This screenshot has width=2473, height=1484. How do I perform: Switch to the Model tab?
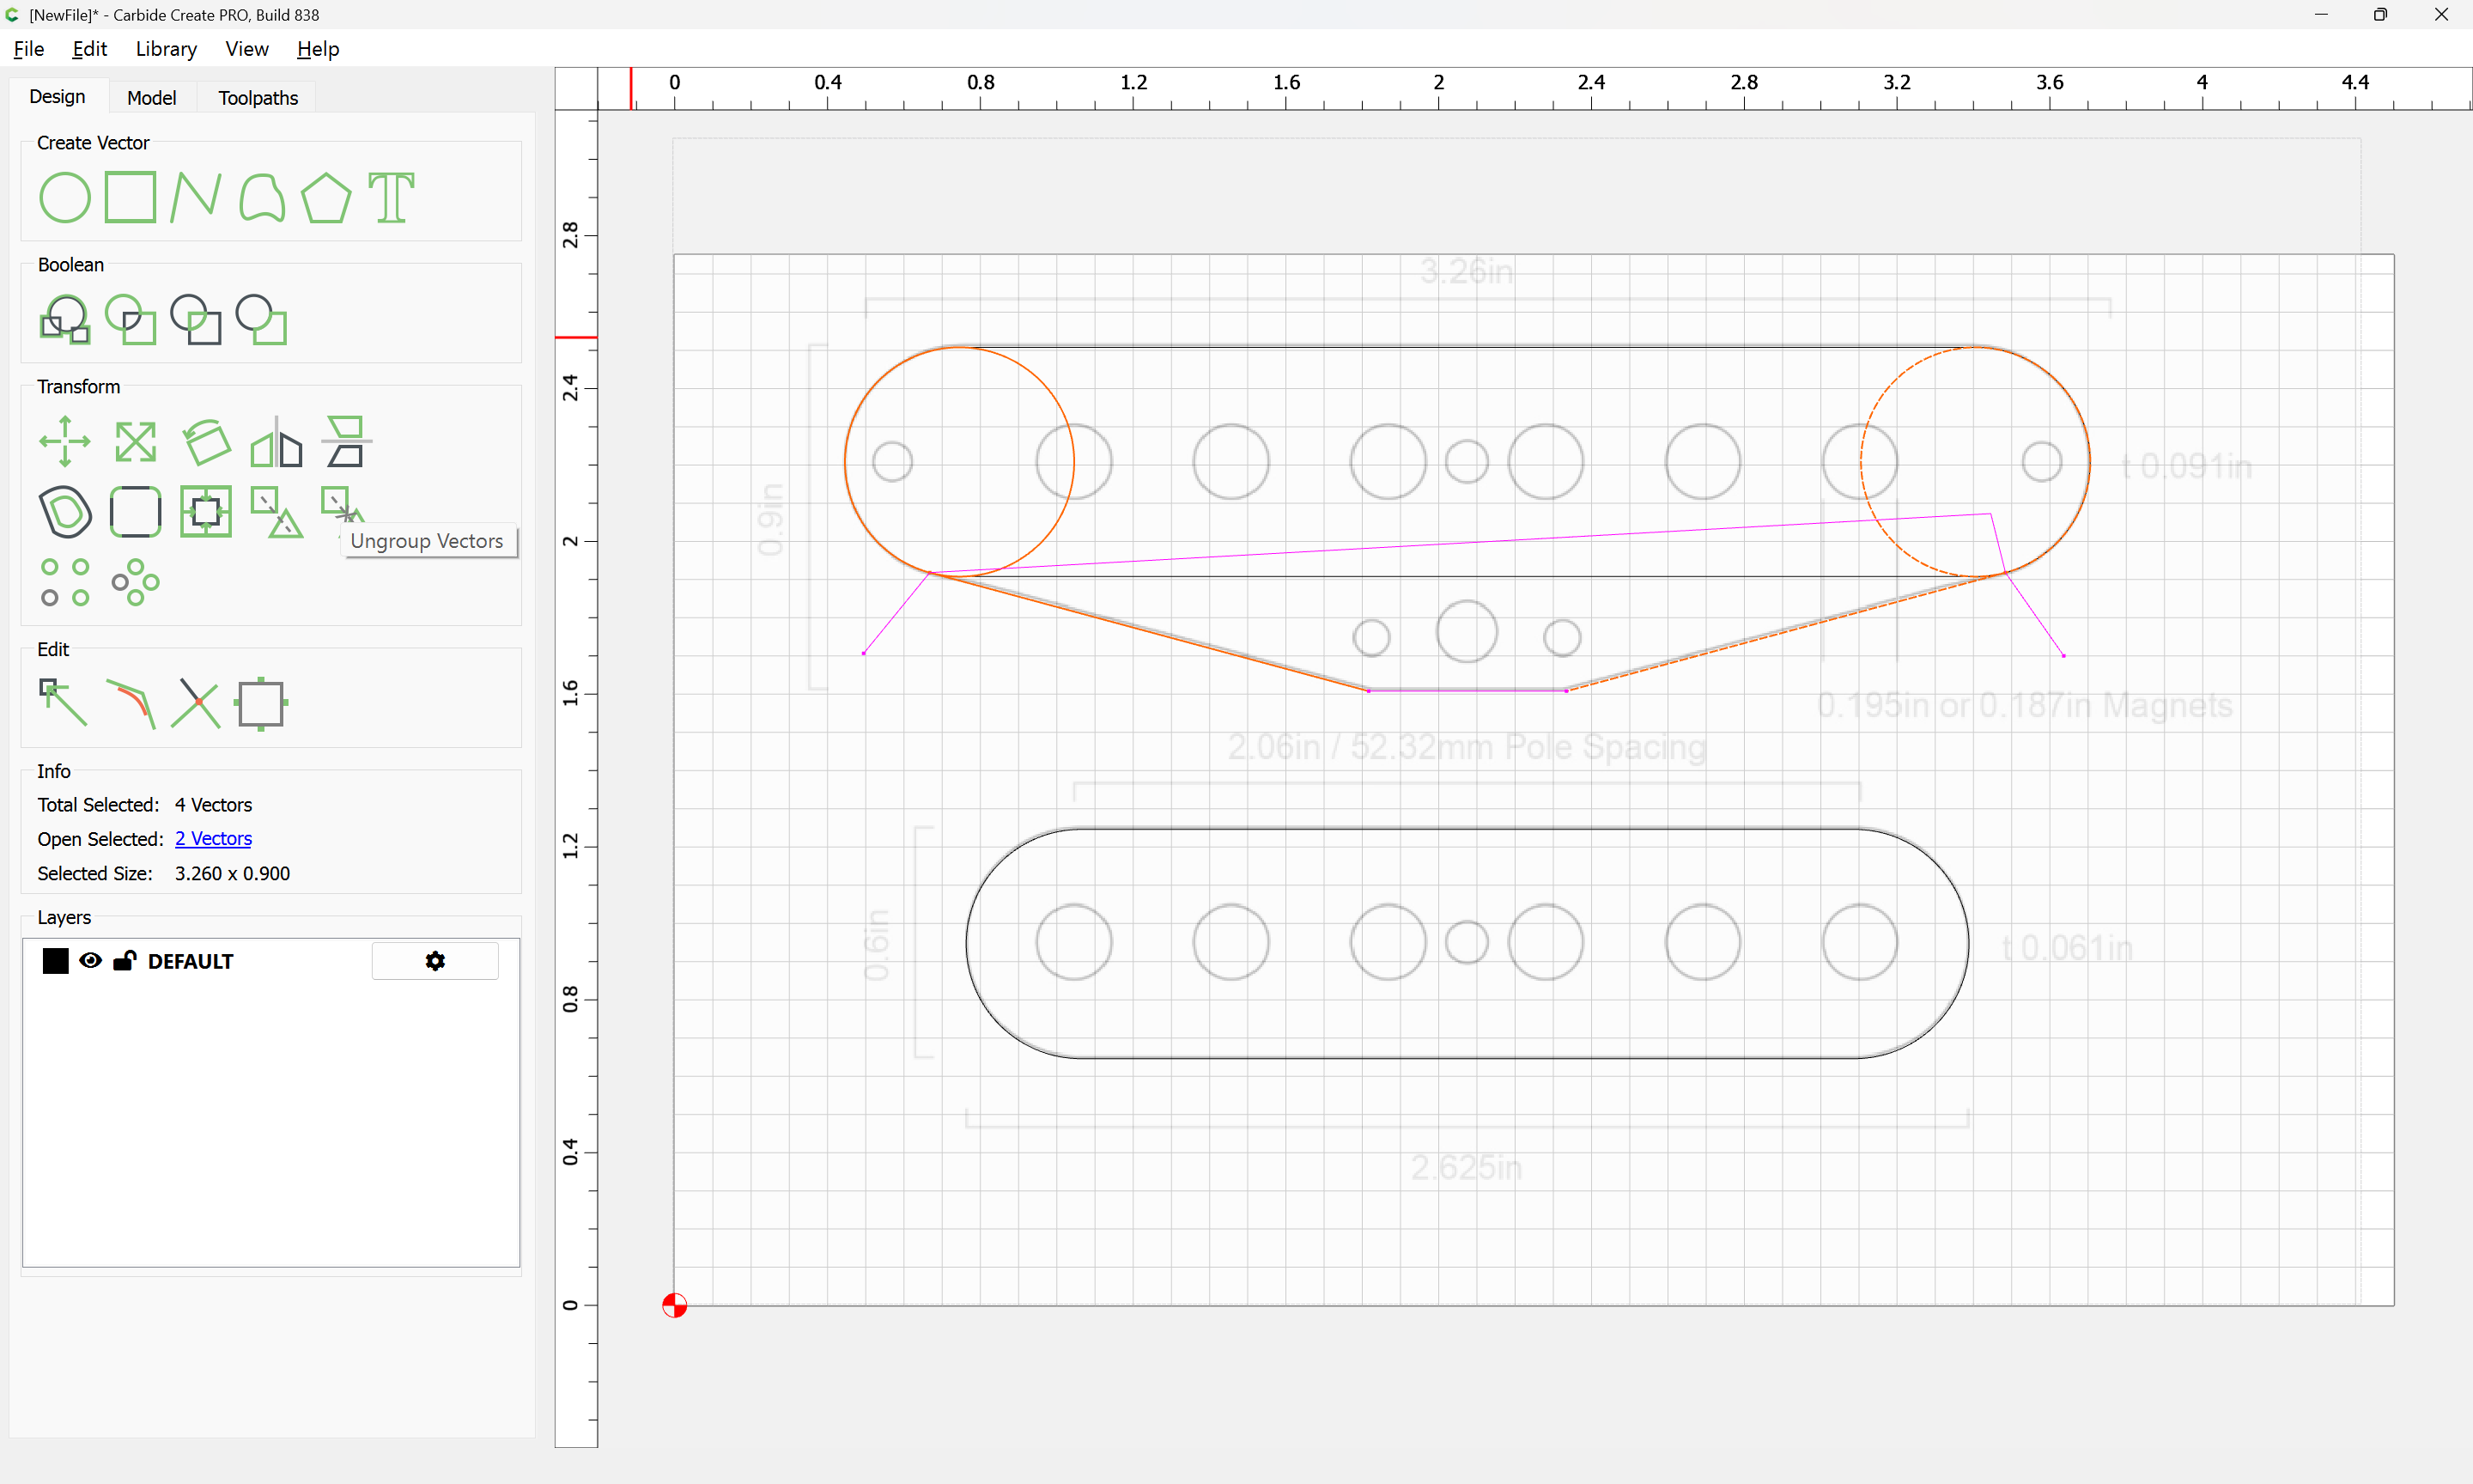point(152,98)
